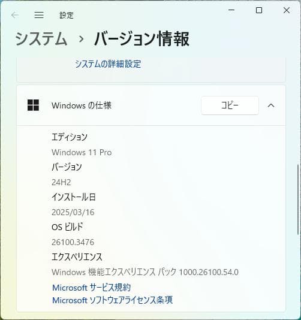Image resolution: width=301 pixels, height=320 pixels.
Task: Select the version value 24H2
Action: click(x=61, y=182)
